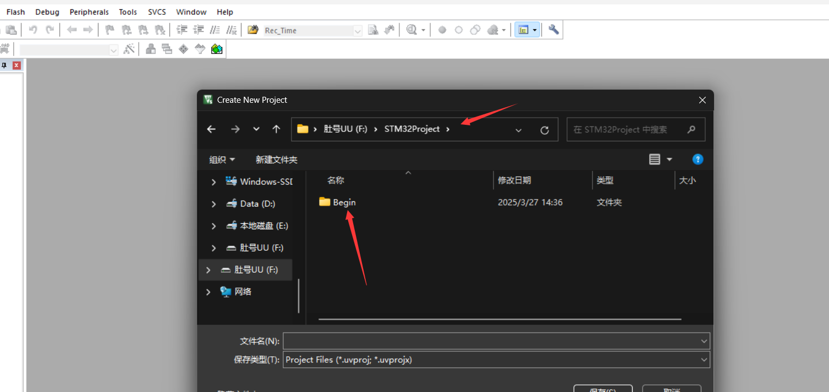This screenshot has height=392, width=829.
Task: Open the debug session dropdown arrow
Action: 423,30
